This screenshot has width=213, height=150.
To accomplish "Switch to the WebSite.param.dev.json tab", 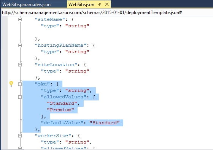I will [x=26, y=5].
